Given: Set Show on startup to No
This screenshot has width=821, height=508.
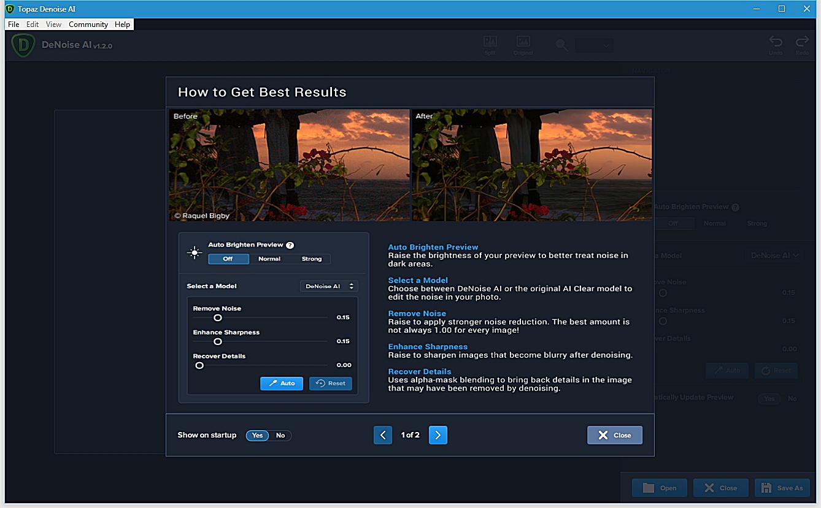Looking at the screenshot, I should (x=280, y=435).
